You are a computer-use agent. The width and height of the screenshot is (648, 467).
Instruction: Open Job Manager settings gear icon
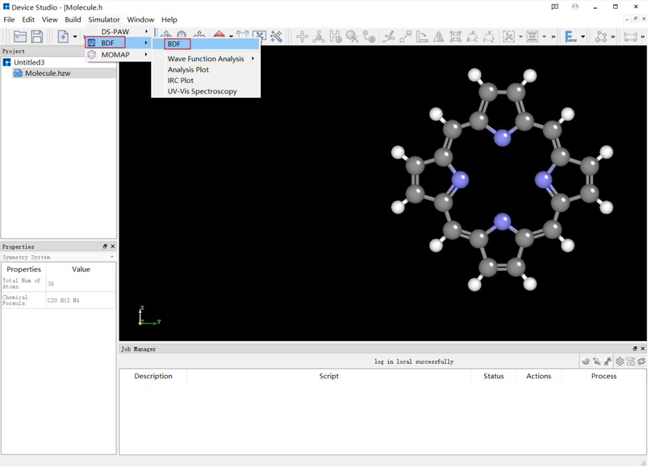click(x=619, y=361)
